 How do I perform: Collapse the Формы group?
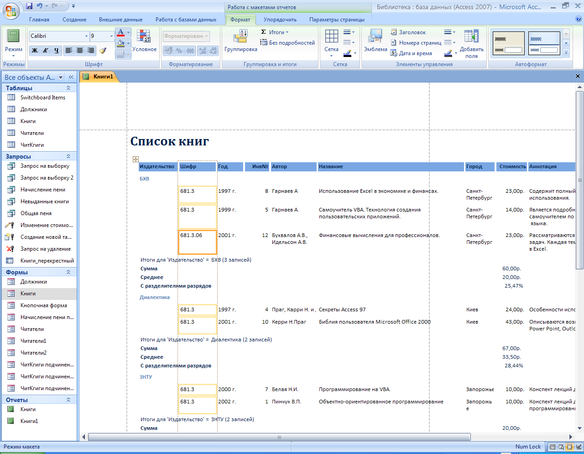[x=68, y=272]
